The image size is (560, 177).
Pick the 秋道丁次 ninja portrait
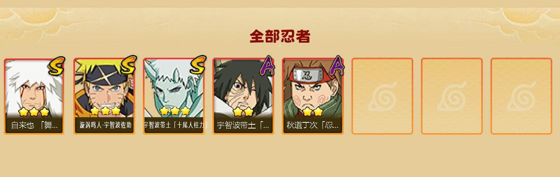[x=313, y=96]
